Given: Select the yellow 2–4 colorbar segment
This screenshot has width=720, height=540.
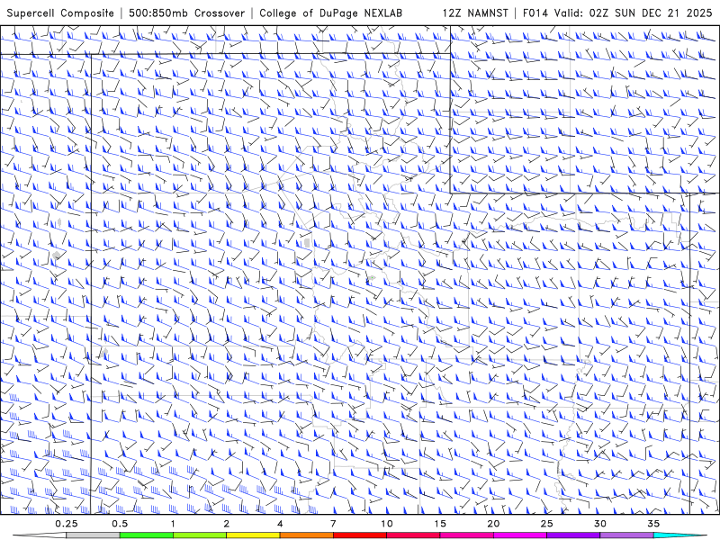Looking at the screenshot, I should click(x=253, y=535).
